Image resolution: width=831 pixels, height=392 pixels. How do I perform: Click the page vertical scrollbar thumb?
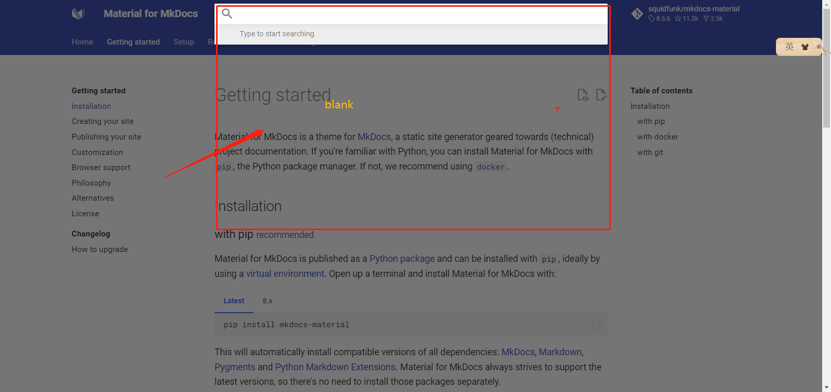pyautogui.click(x=826, y=68)
